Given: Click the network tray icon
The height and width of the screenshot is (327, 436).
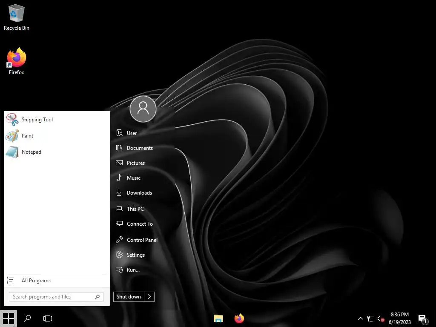Looking at the screenshot, I should tap(371, 318).
